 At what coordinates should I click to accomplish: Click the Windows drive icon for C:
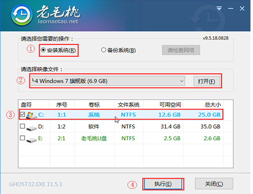[x=31, y=115]
